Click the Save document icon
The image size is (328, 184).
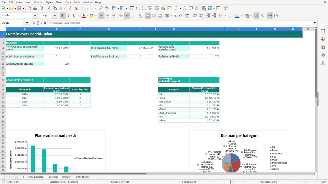tap(19, 8)
